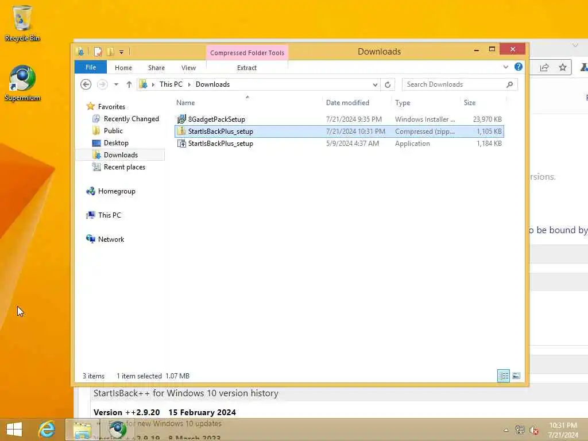Click the search magnifier icon in Explorer

510,84
